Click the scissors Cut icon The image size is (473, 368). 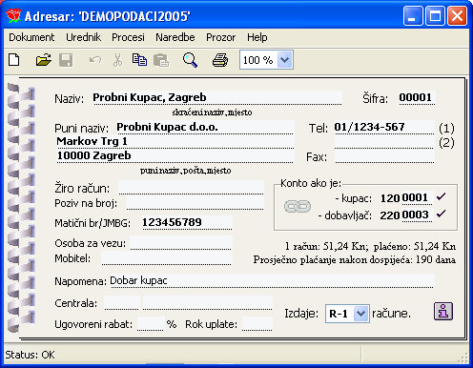coord(117,60)
